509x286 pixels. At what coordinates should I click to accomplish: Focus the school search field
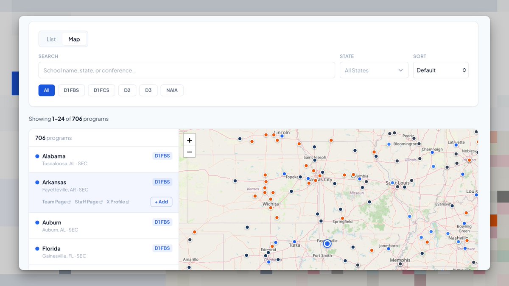[x=187, y=70]
